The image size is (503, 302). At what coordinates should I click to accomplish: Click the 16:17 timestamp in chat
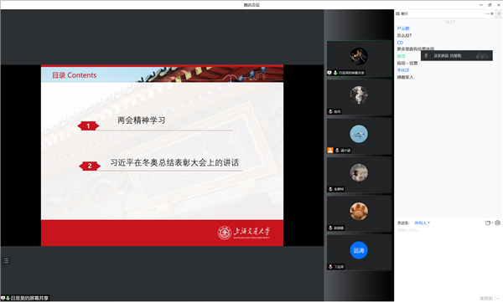click(449, 22)
